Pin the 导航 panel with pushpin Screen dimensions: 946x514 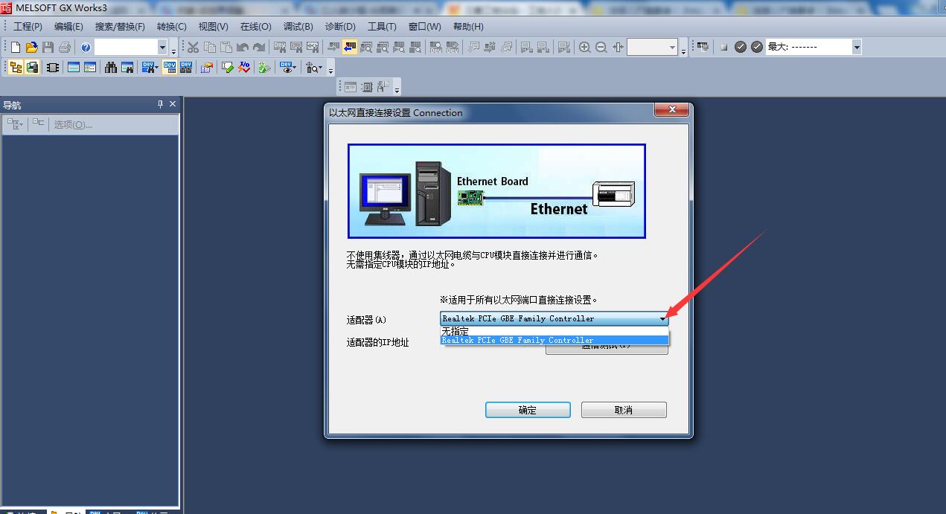pyautogui.click(x=160, y=104)
